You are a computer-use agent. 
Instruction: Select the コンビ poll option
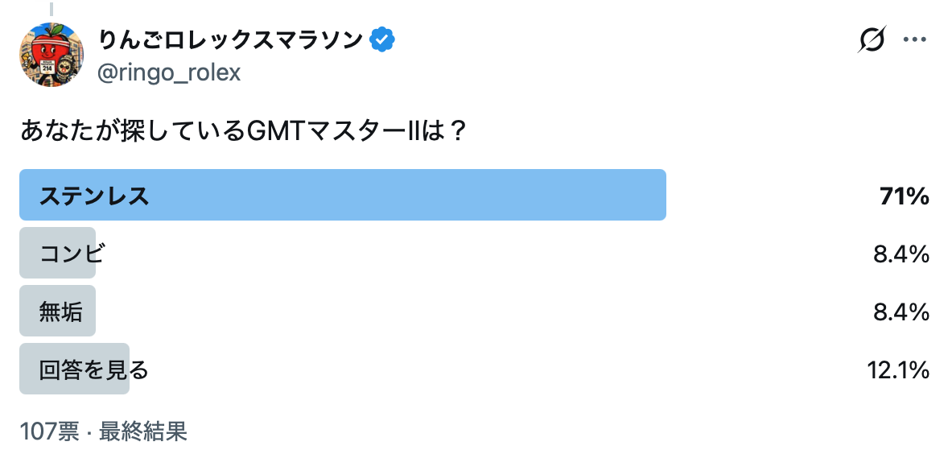click(x=72, y=254)
